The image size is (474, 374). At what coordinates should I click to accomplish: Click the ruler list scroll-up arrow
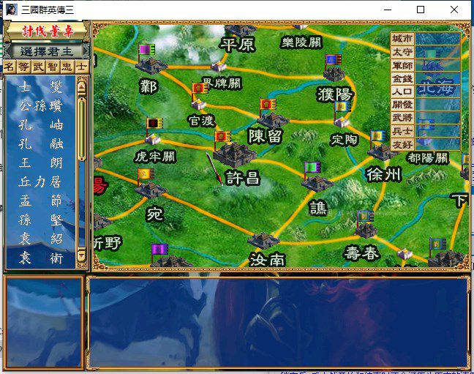(x=82, y=87)
